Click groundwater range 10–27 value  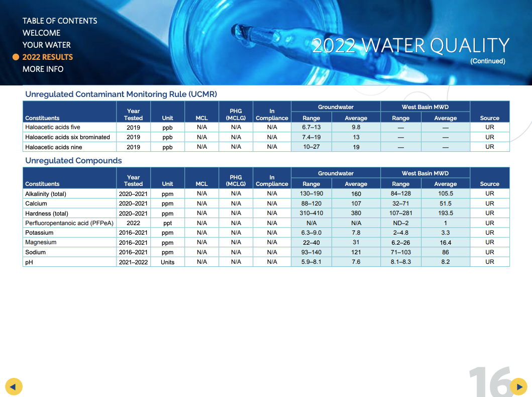[x=311, y=147]
